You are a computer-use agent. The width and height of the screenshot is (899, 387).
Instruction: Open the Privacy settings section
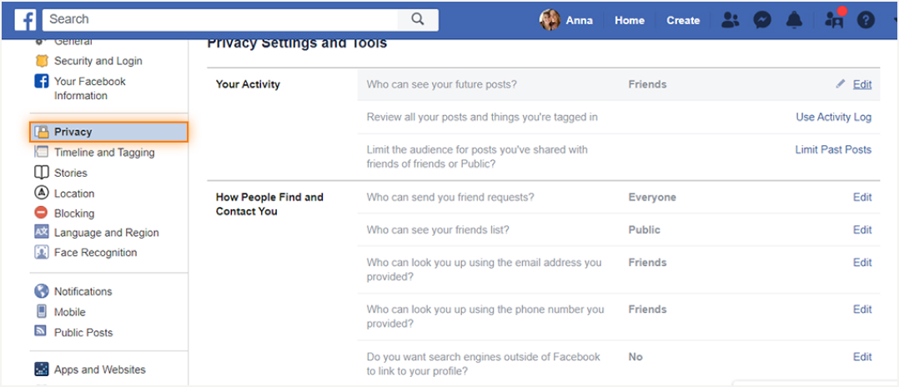[x=109, y=132]
